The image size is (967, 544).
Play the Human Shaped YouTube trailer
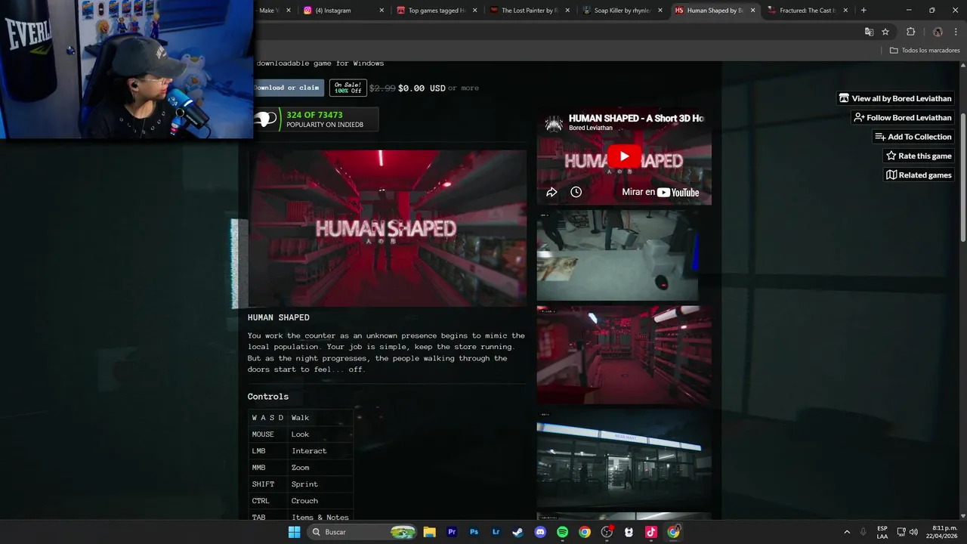click(x=624, y=156)
